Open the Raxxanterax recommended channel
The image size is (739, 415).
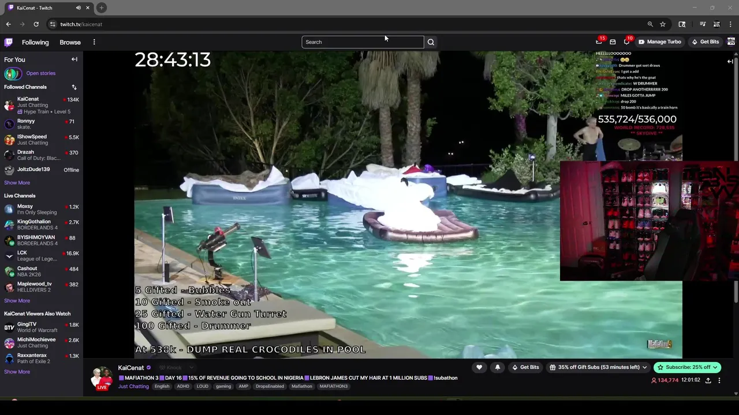point(42,359)
